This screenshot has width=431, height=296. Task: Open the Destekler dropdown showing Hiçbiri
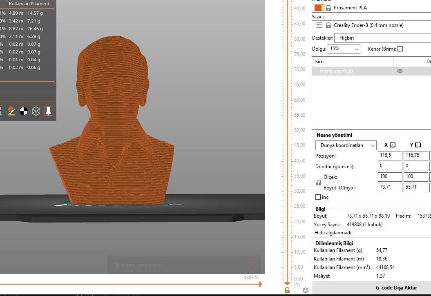pos(383,38)
